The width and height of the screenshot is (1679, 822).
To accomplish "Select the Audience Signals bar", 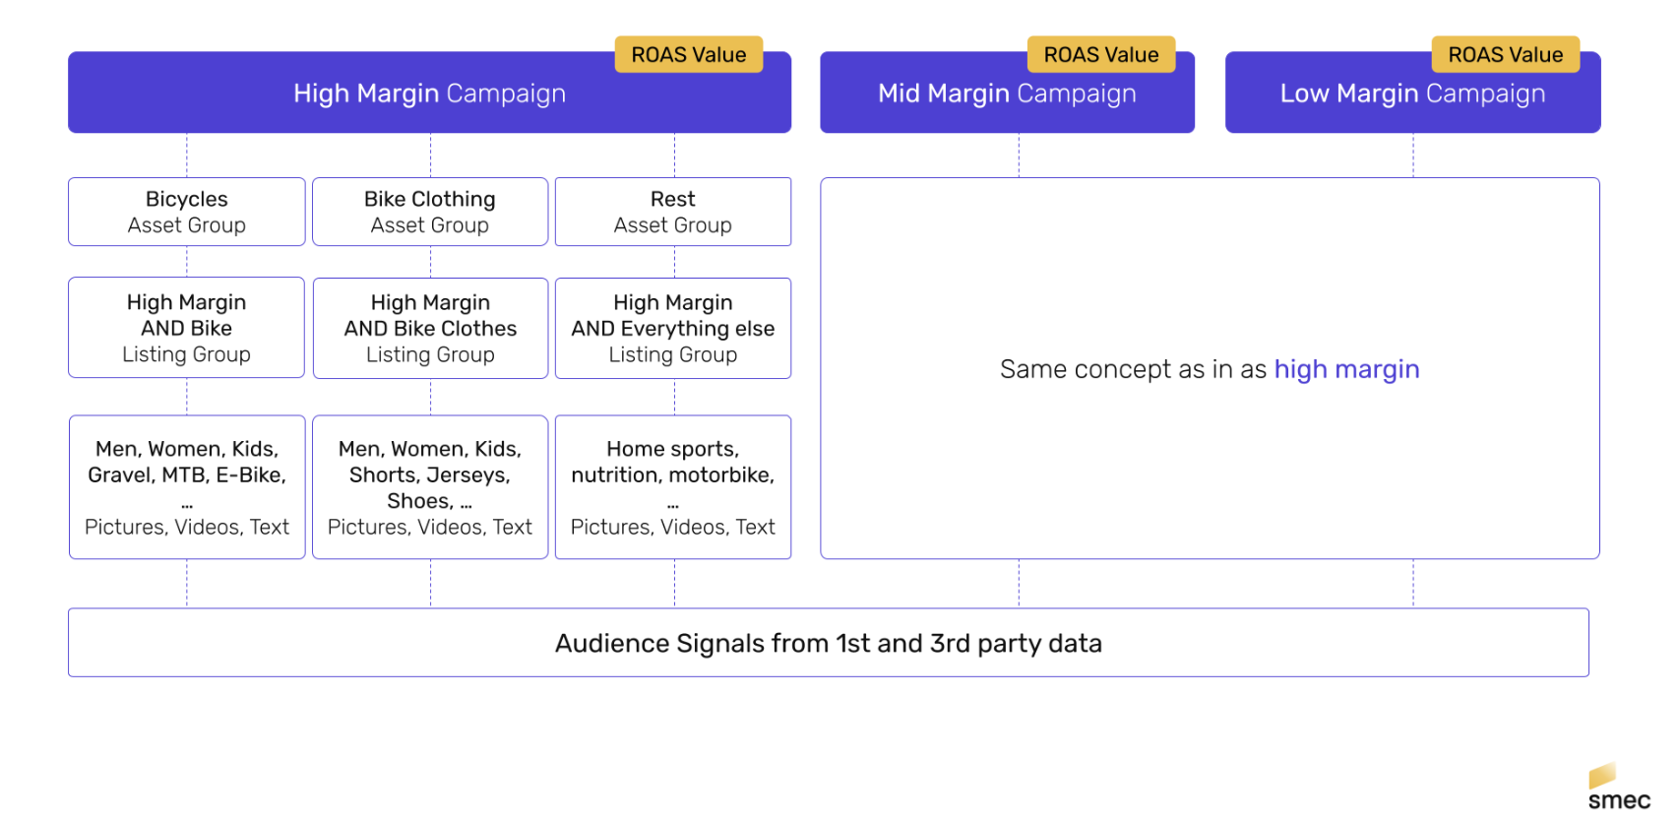I will 828,643.
